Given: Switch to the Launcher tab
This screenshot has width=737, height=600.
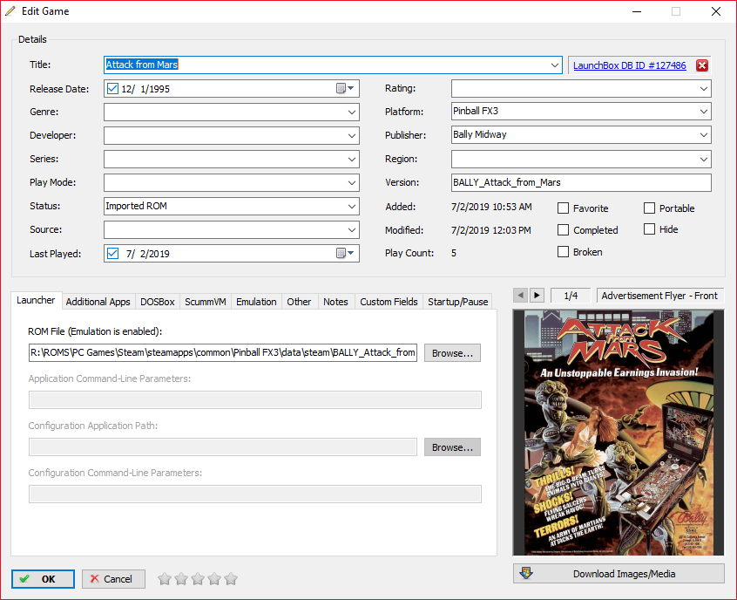Looking at the screenshot, I should pos(36,300).
